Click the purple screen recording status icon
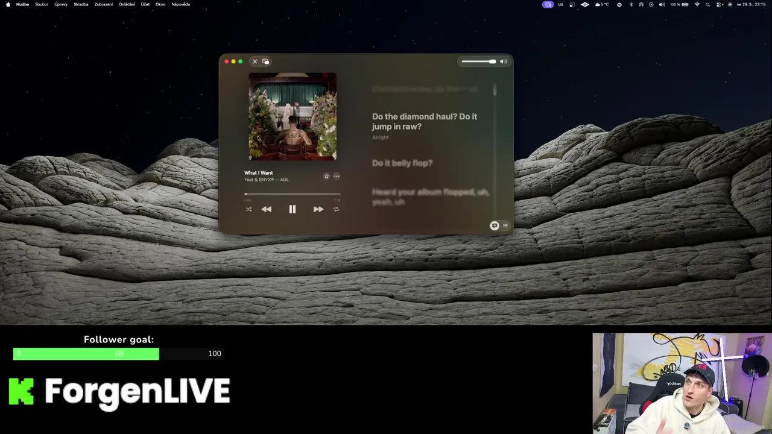 (548, 4)
